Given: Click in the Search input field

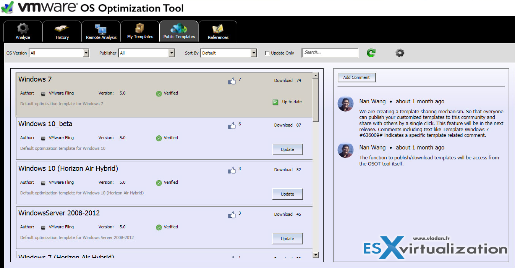Looking at the screenshot, I should pos(330,53).
